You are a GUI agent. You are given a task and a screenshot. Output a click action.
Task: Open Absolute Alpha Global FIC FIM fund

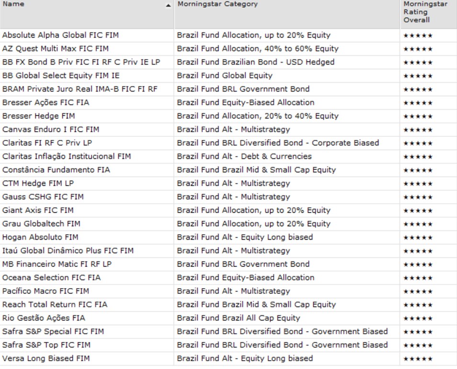pyautogui.click(x=60, y=35)
